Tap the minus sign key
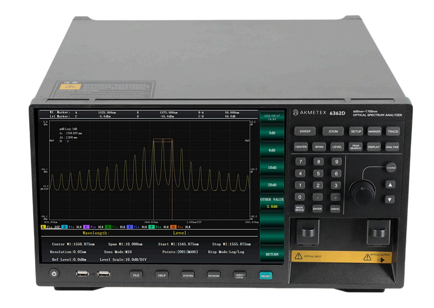Screen dimensions: 434x308 336,197
